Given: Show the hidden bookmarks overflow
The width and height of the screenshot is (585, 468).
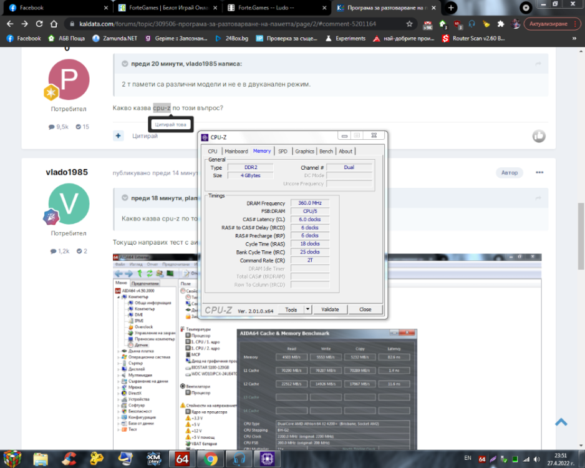Looking at the screenshot, I should (x=574, y=39).
